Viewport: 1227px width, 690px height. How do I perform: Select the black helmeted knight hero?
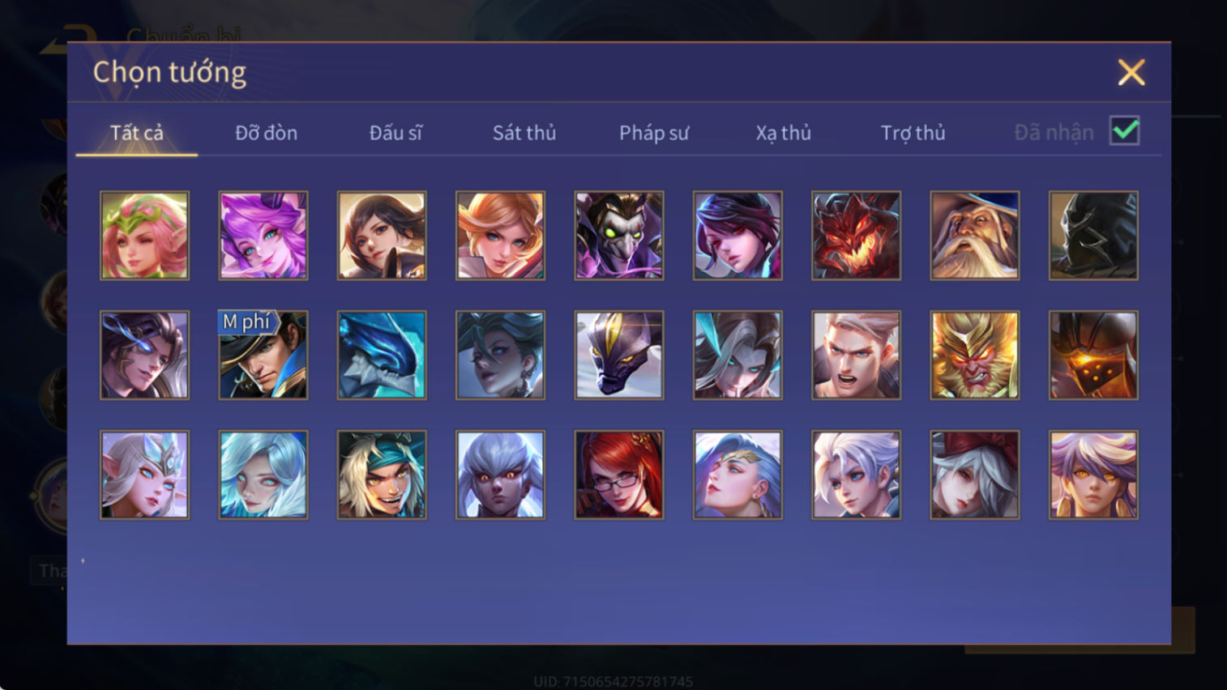(x=1093, y=236)
